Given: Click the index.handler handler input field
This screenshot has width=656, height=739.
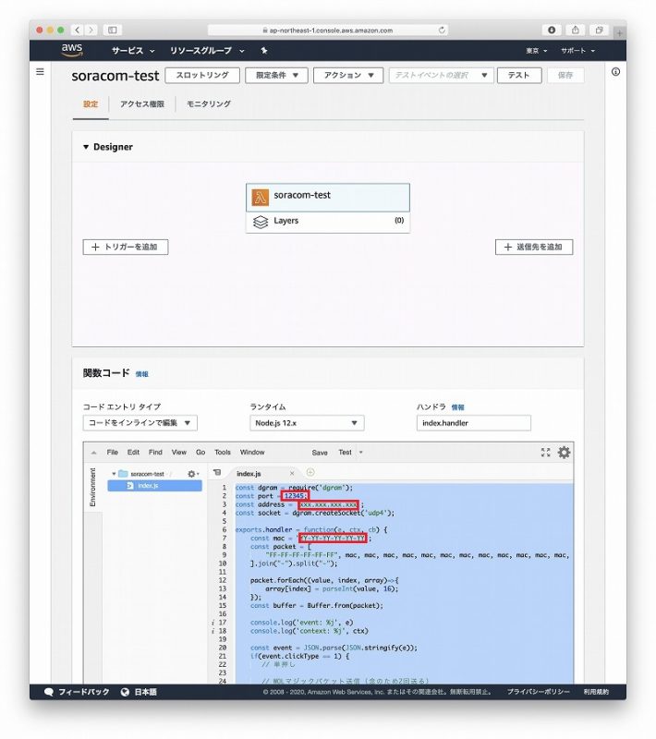Looking at the screenshot, I should [474, 423].
